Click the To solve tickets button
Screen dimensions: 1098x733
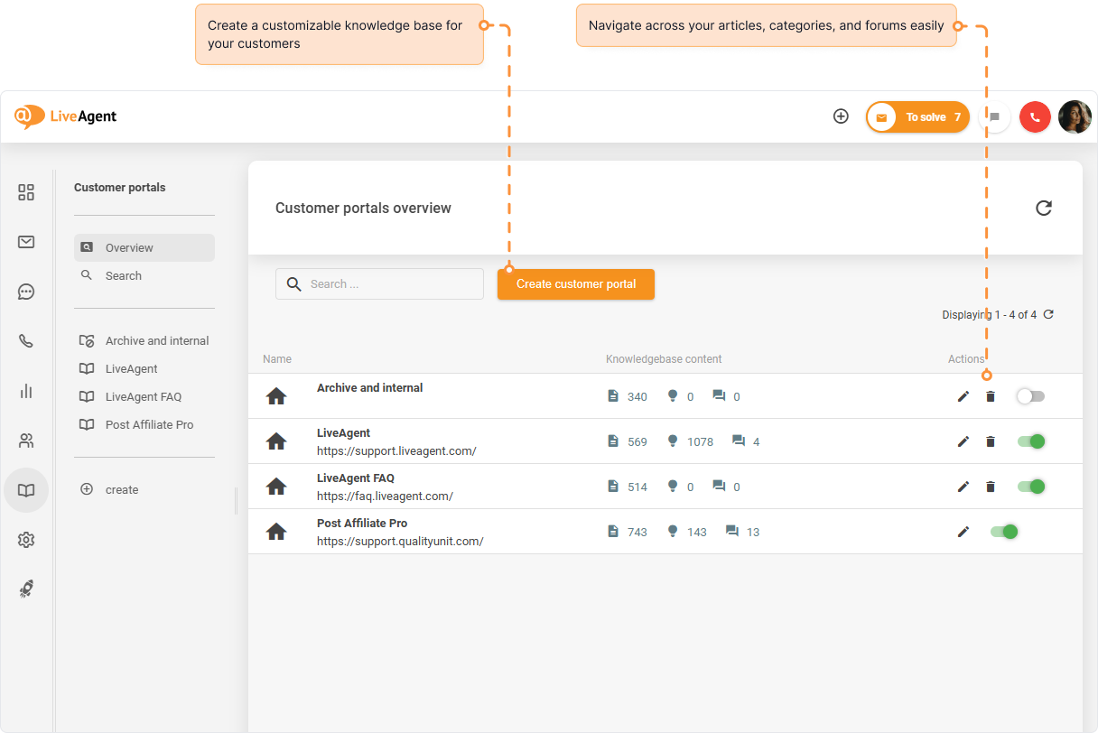pos(917,116)
